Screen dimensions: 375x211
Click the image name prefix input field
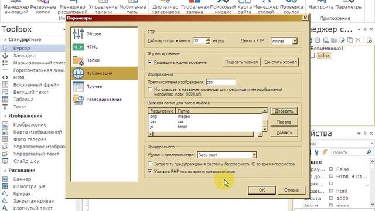220,82
